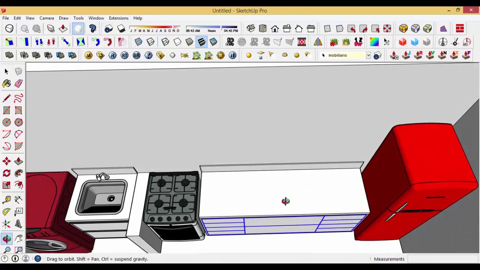Open the Camera menu

click(x=46, y=18)
